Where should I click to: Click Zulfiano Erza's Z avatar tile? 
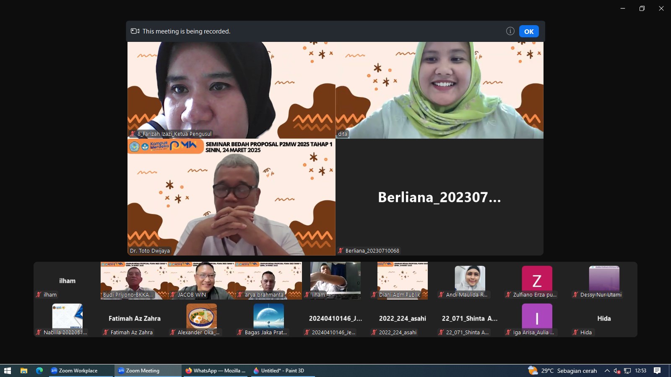pyautogui.click(x=537, y=280)
